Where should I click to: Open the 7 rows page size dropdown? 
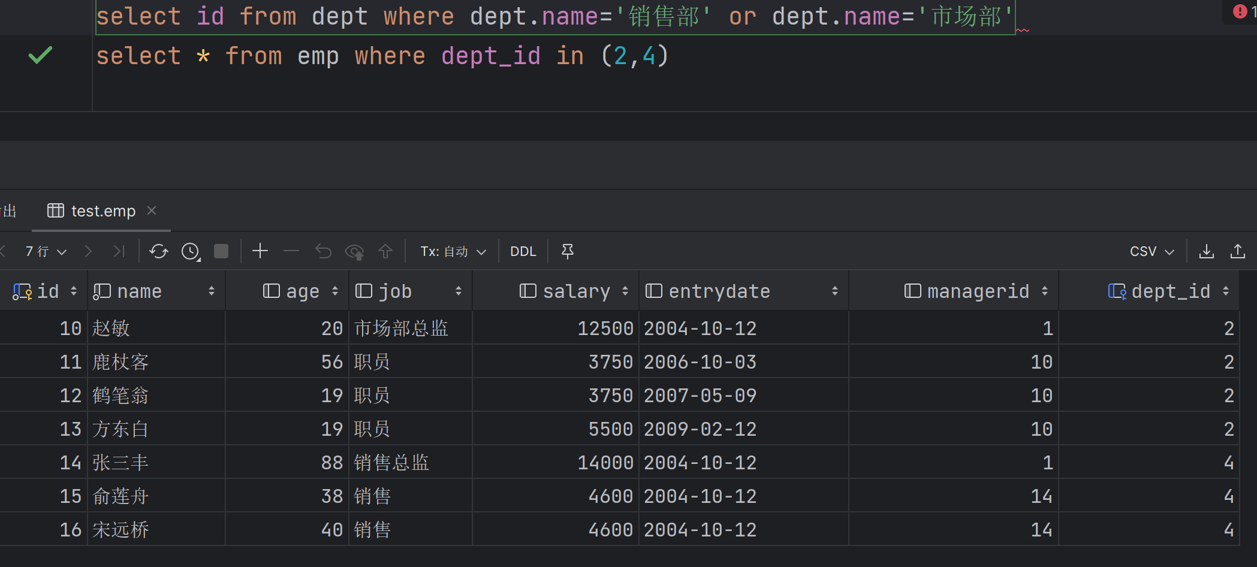(46, 252)
